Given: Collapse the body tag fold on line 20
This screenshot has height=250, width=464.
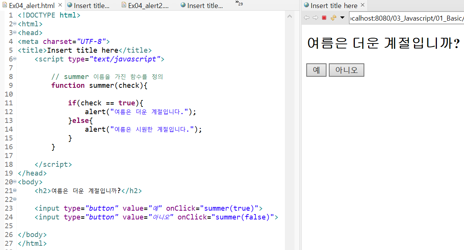Looking at the screenshot, I should click(15, 182).
